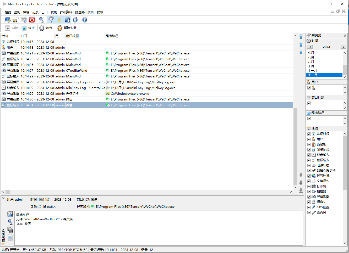
Task: Uncheck the 键盘输入 activity checkbox
Action: (x=309, y=155)
